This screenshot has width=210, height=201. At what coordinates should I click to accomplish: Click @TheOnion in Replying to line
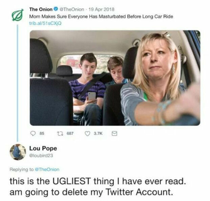(x=47, y=170)
